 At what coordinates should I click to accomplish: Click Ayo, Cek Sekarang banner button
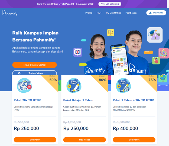pos(110,4)
